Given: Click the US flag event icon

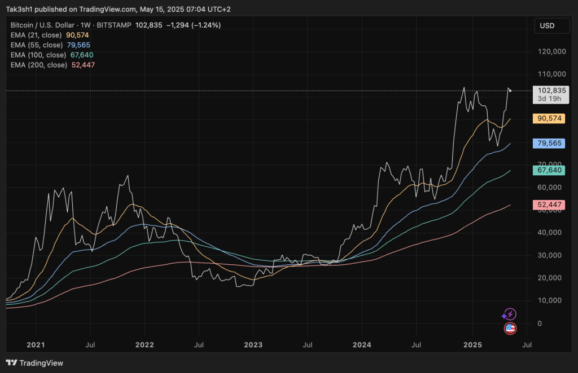Looking at the screenshot, I should [510, 328].
